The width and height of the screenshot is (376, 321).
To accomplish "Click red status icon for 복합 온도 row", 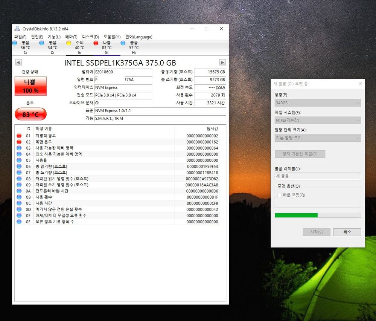I will point(19,142).
